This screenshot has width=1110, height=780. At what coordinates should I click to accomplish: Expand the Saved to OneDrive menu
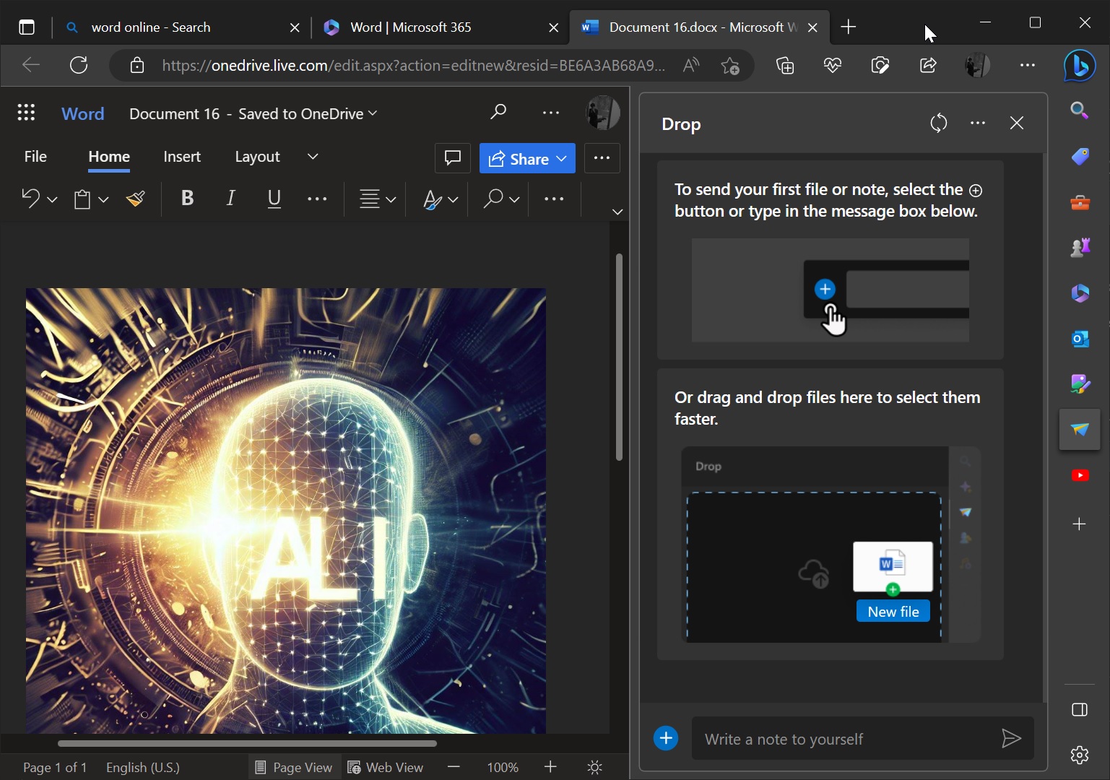[x=373, y=113]
